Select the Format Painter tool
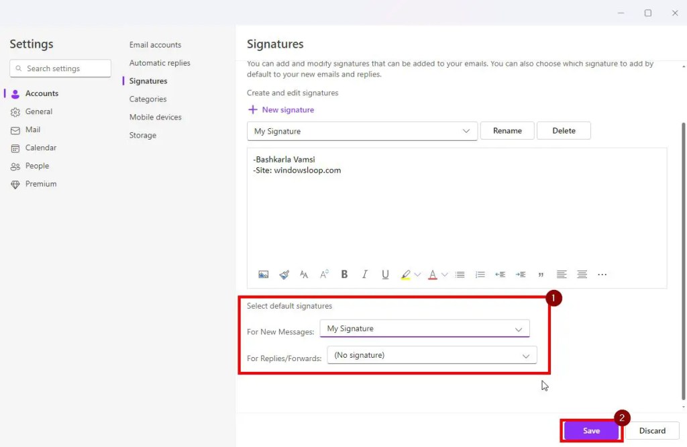This screenshot has height=447, width=687. (283, 274)
